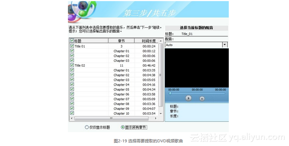Uncheck the Title 01 checkbox
Viewport: 289px width, 146px height.
(72, 46)
